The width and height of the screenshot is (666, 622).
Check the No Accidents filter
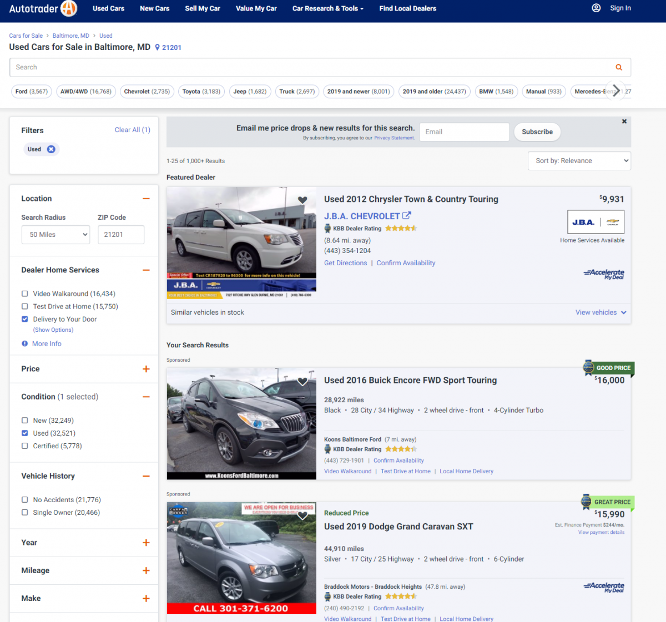pyautogui.click(x=24, y=500)
